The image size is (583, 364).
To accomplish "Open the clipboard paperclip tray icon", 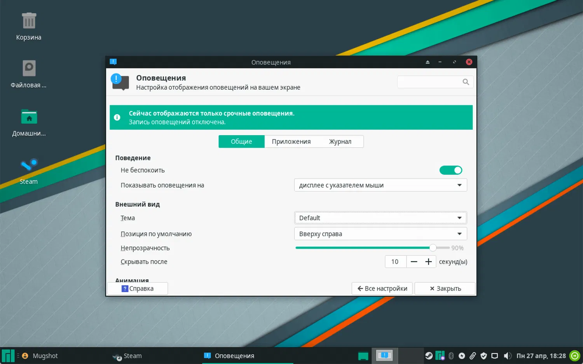I will pyautogui.click(x=473, y=355).
